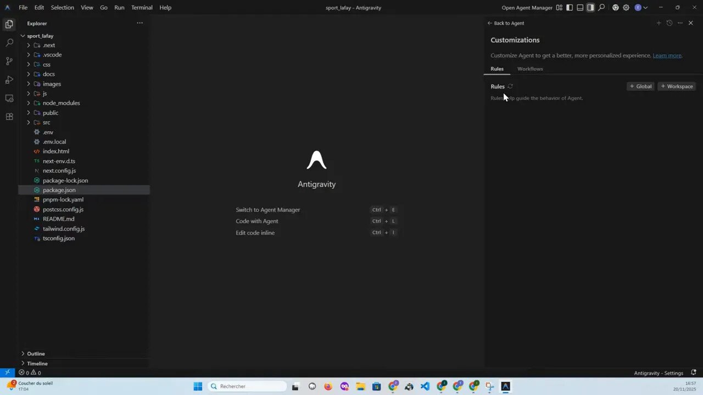Add a Global rule
703x395 pixels.
click(x=640, y=86)
